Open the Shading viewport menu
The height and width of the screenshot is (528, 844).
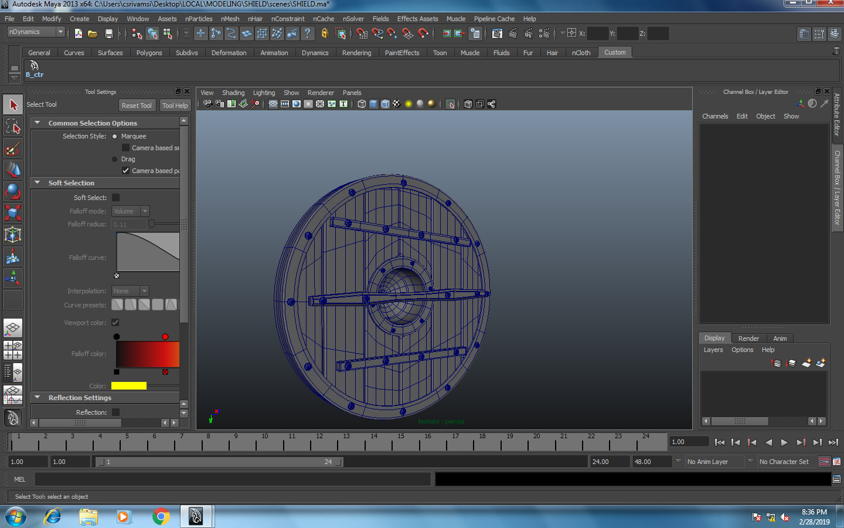(x=233, y=93)
